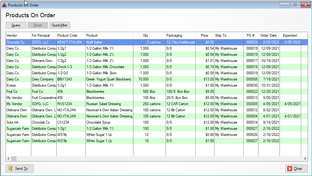This screenshot has width=312, height=176.
Task: Select PO number 000004 cell
Action: [251, 116]
